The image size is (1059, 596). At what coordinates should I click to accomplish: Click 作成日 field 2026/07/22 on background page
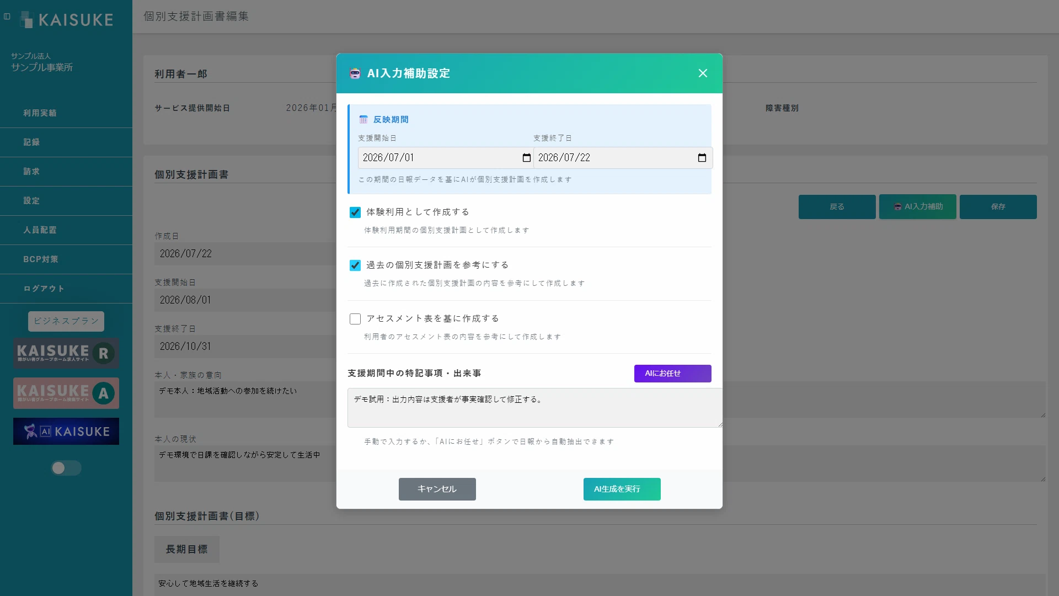click(x=245, y=254)
